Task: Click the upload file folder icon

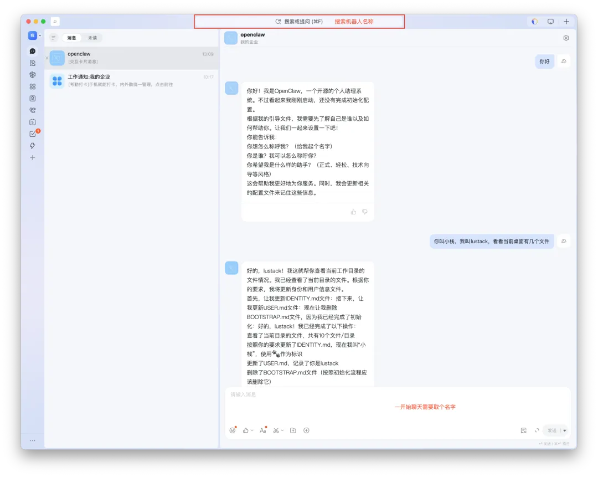Action: (x=293, y=430)
